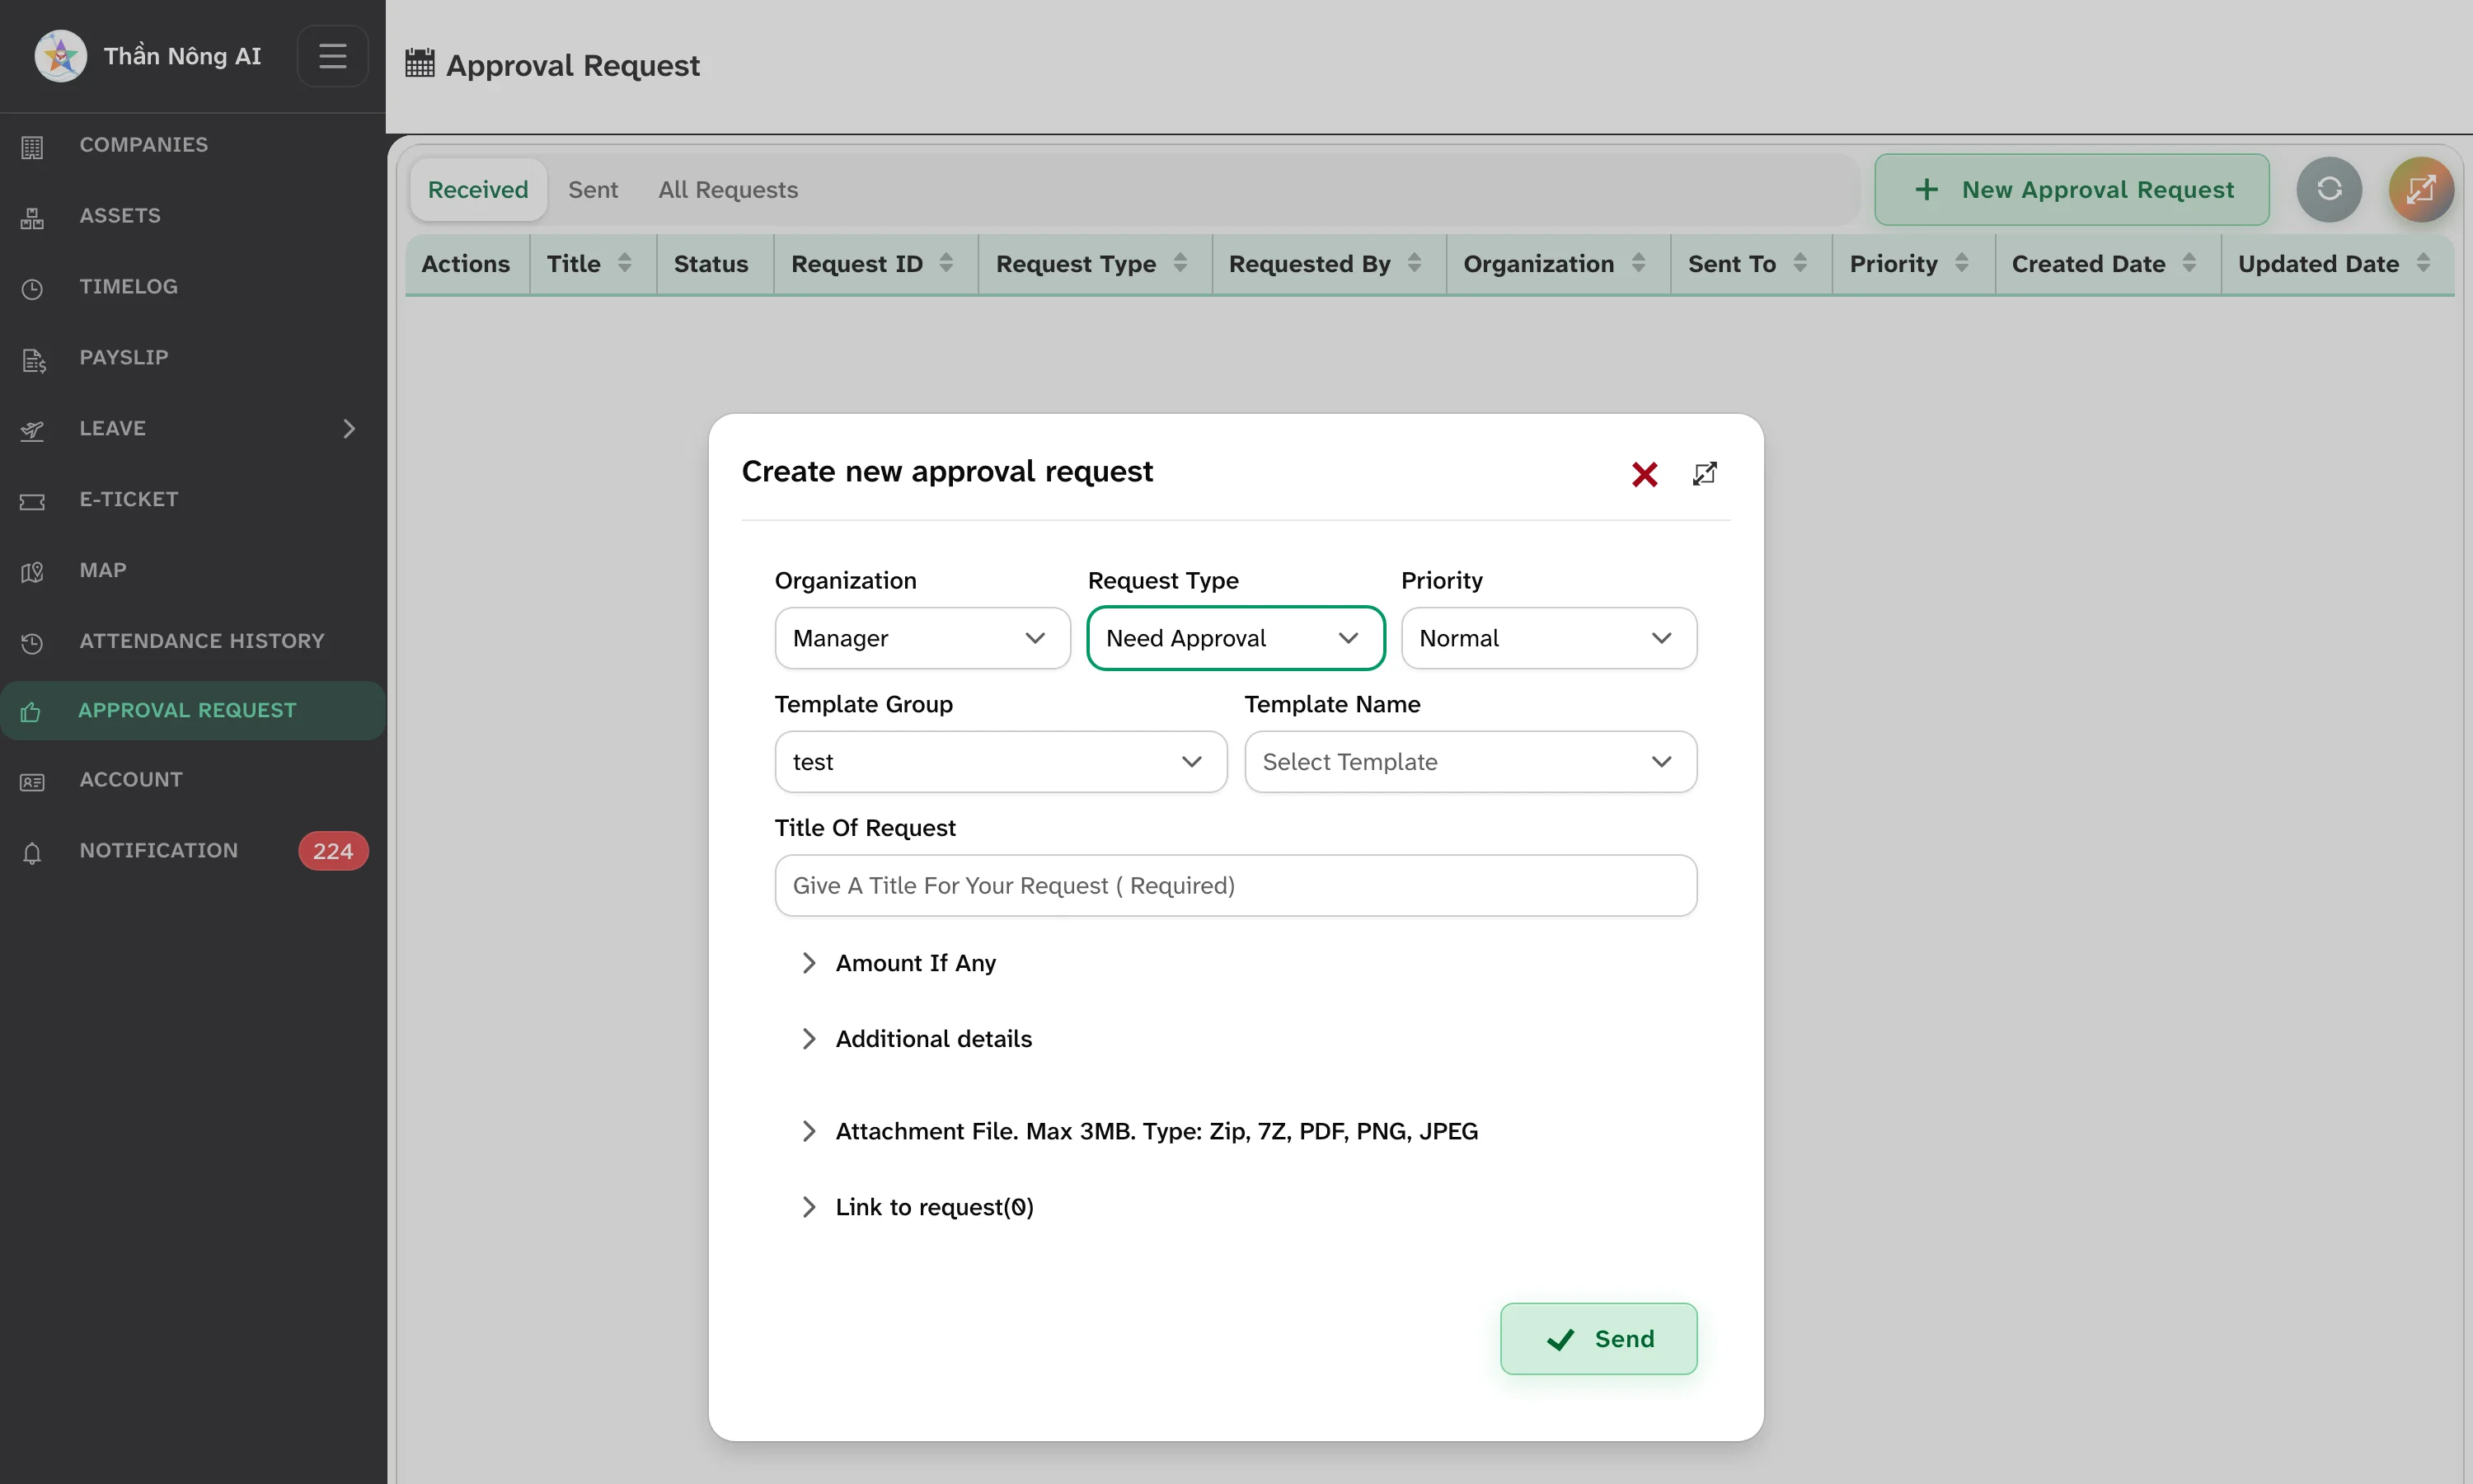Open the E-Ticket section
This screenshot has width=2473, height=1484.
click(193, 499)
